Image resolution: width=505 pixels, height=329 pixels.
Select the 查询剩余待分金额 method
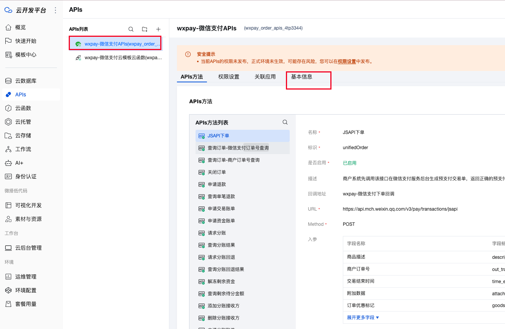point(243,294)
